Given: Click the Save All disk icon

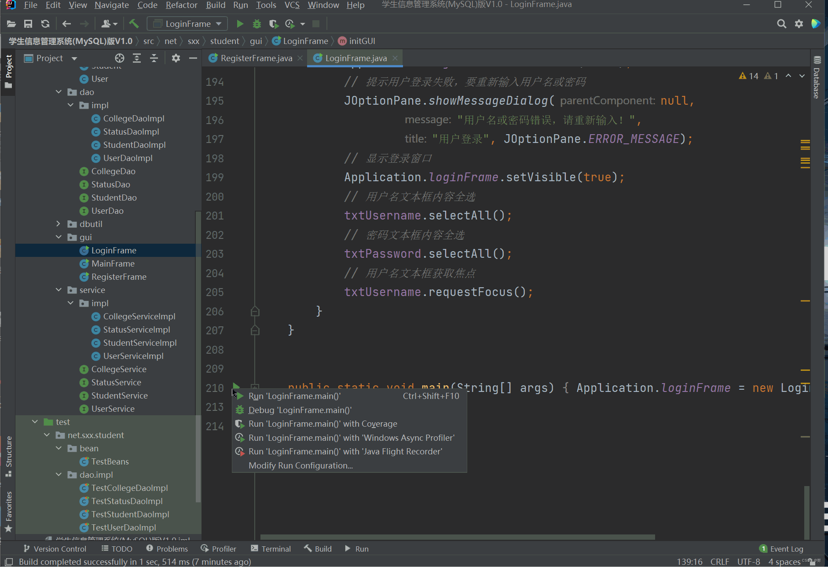Looking at the screenshot, I should (28, 24).
